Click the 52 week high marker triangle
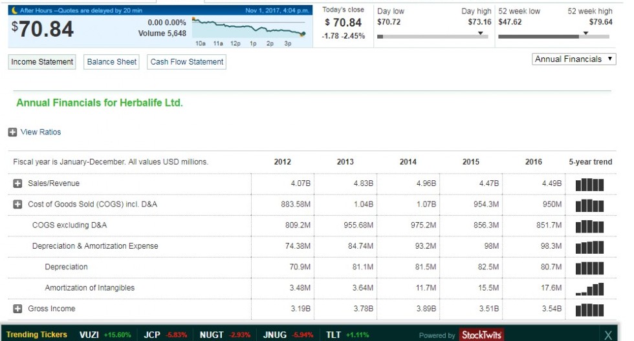This screenshot has height=341, width=634. tap(585, 33)
